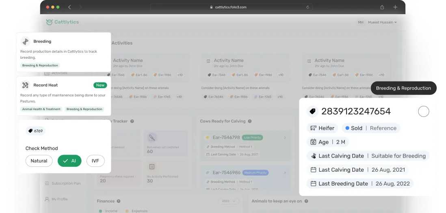Click the New badge on Record Heat
The width and height of the screenshot is (446, 213).
point(100,85)
